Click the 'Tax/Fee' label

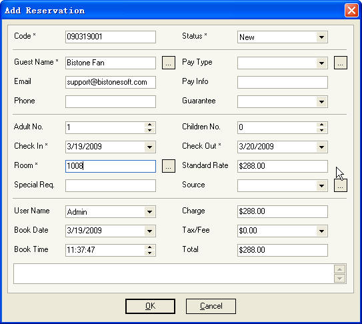click(x=196, y=230)
